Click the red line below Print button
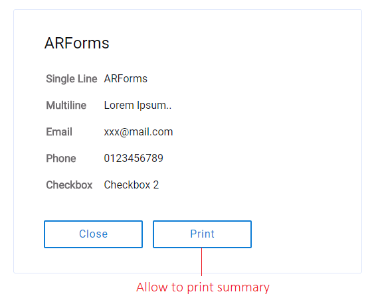Image resolution: width=374 pixels, height=302 pixels. [201, 262]
